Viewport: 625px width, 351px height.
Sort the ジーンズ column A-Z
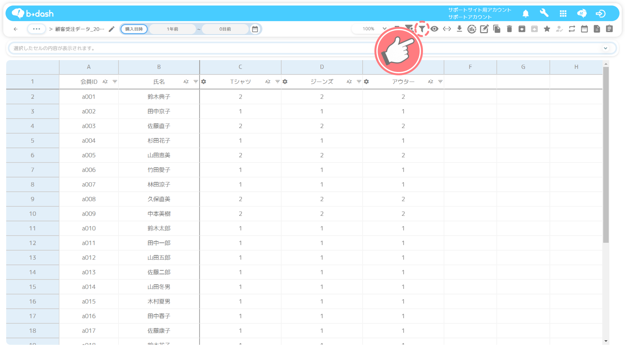click(349, 82)
